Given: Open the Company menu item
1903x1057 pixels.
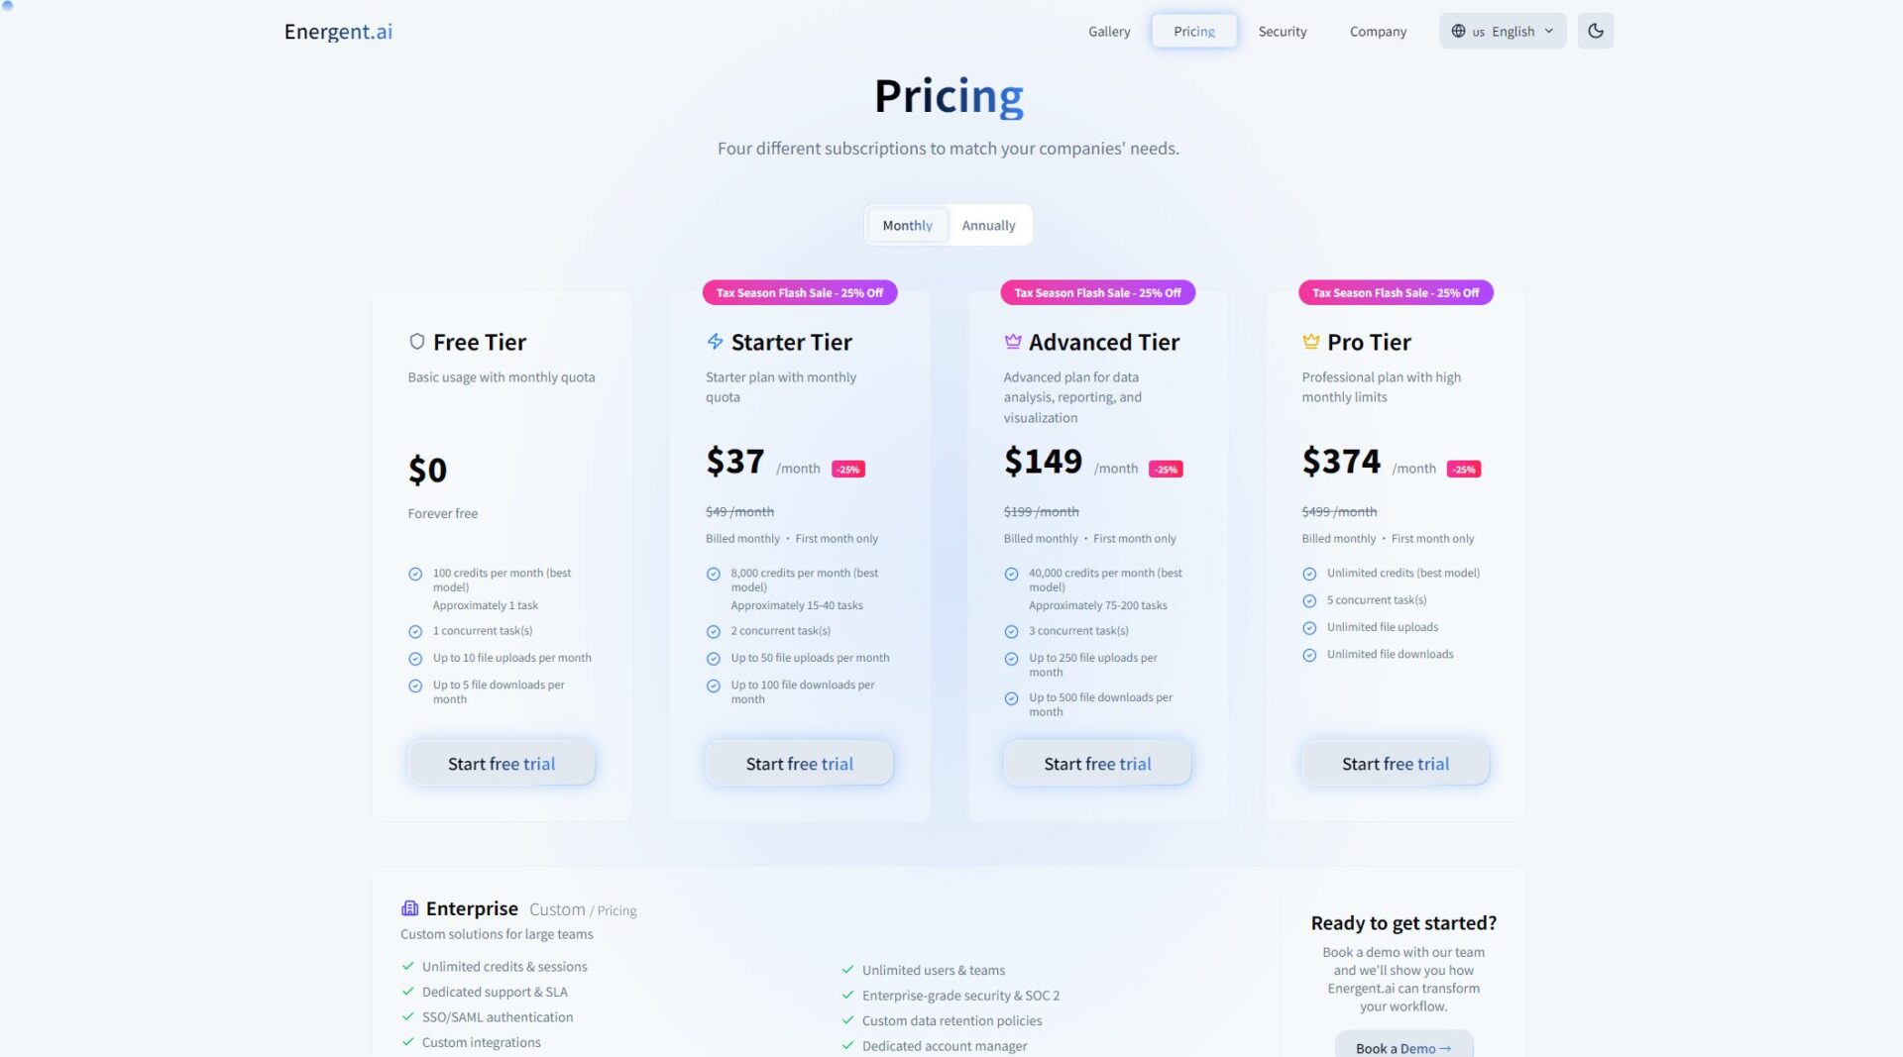Looking at the screenshot, I should click(1378, 31).
